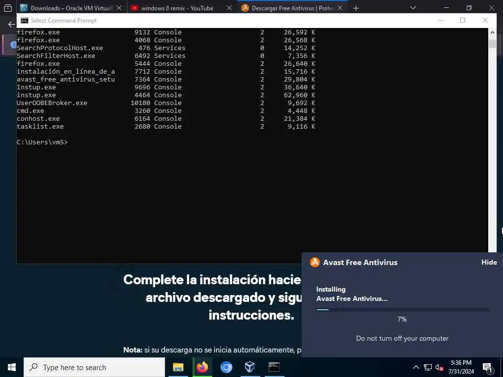Image resolution: width=503 pixels, height=377 pixels.
Task: Minimize the Command Prompt window
Action: point(441,20)
